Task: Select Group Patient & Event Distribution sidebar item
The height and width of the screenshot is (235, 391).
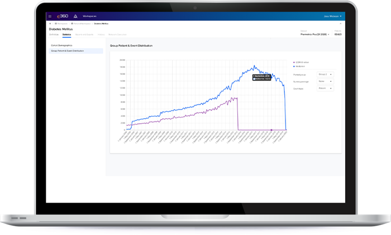Action: tap(76, 51)
